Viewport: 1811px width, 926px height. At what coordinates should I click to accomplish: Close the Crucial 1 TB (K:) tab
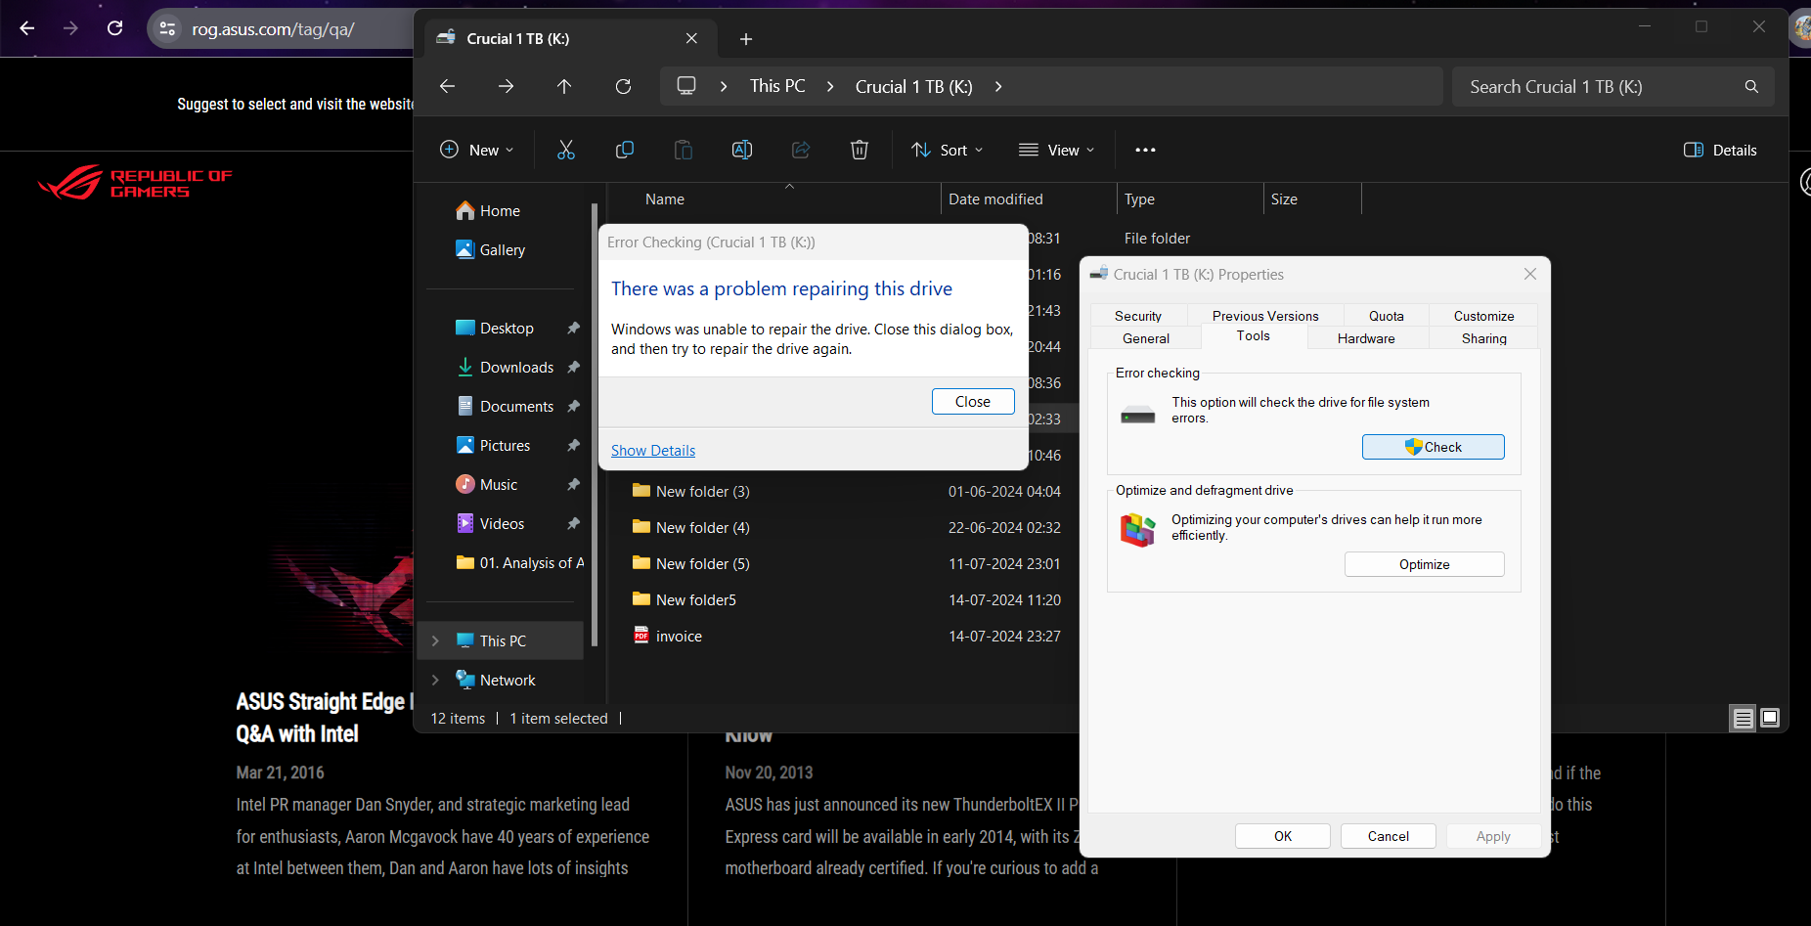691,38
